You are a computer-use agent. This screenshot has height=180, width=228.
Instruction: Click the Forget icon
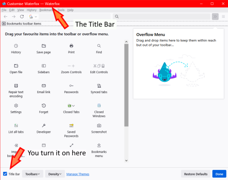[x=44, y=105]
